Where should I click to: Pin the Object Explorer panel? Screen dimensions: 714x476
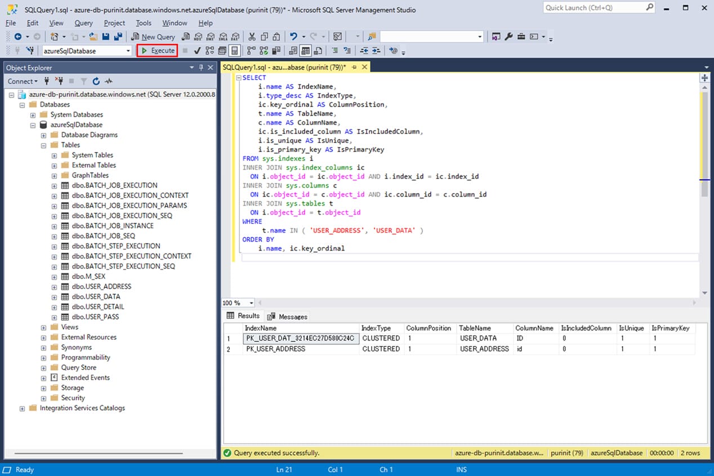tap(201, 67)
